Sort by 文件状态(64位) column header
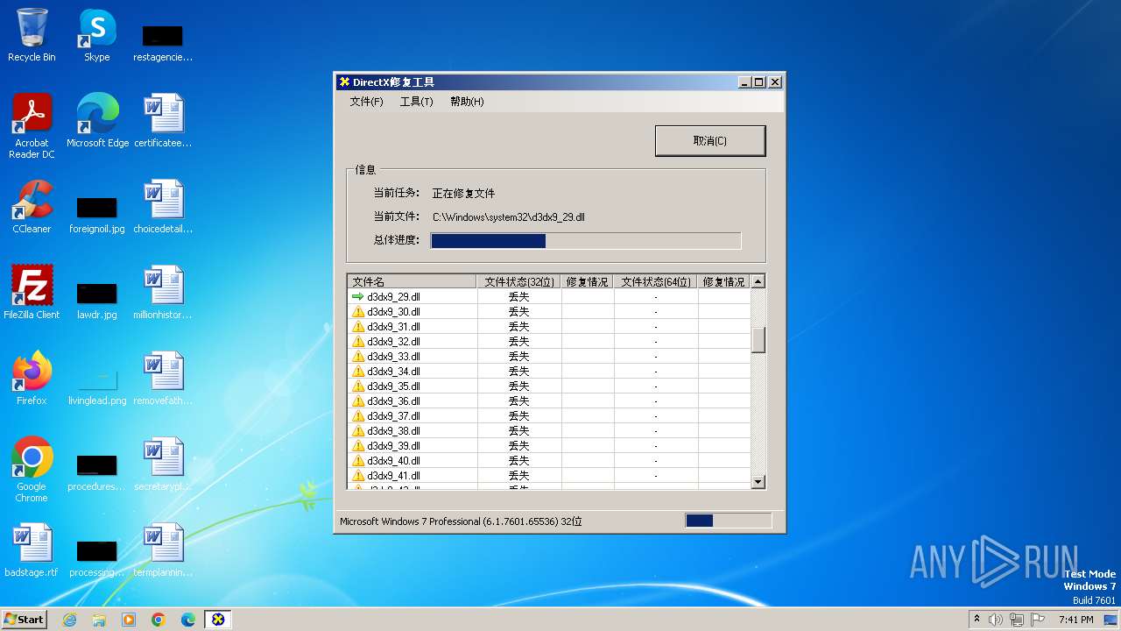The width and height of the screenshot is (1121, 631). click(x=656, y=282)
